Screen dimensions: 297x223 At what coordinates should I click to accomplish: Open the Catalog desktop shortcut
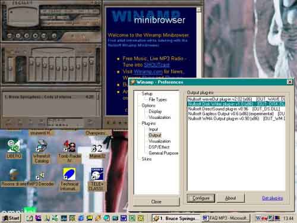42,152
